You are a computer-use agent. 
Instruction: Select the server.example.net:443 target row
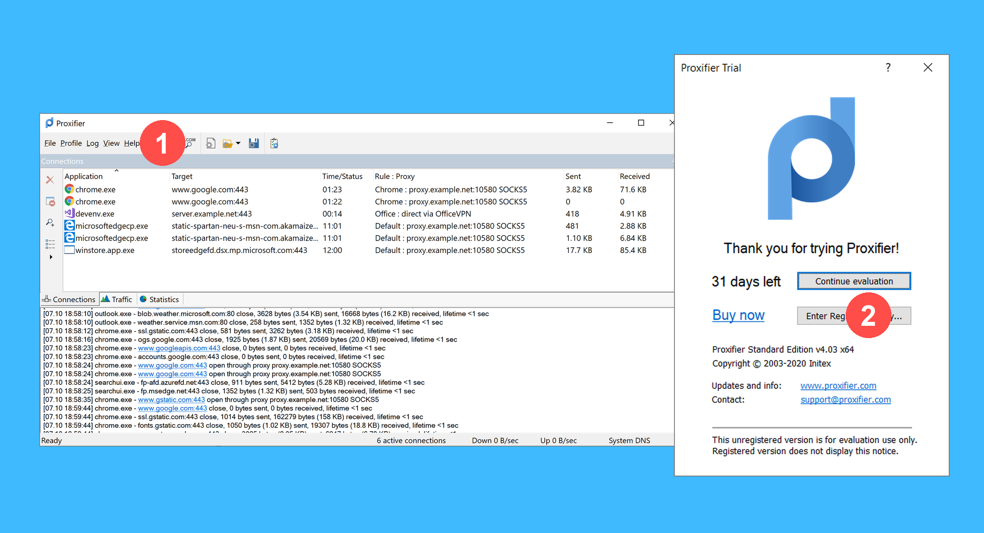click(x=212, y=214)
